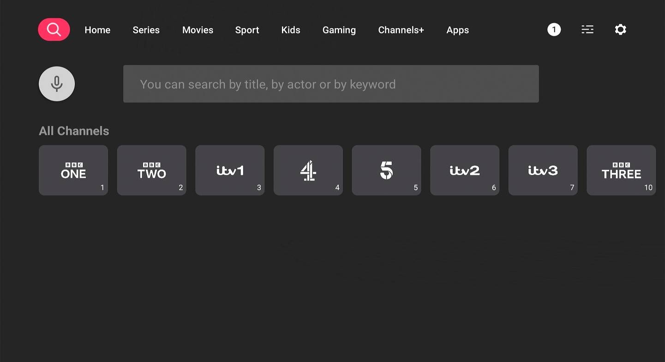
Task: Go to the Apps tab
Action: (x=458, y=30)
